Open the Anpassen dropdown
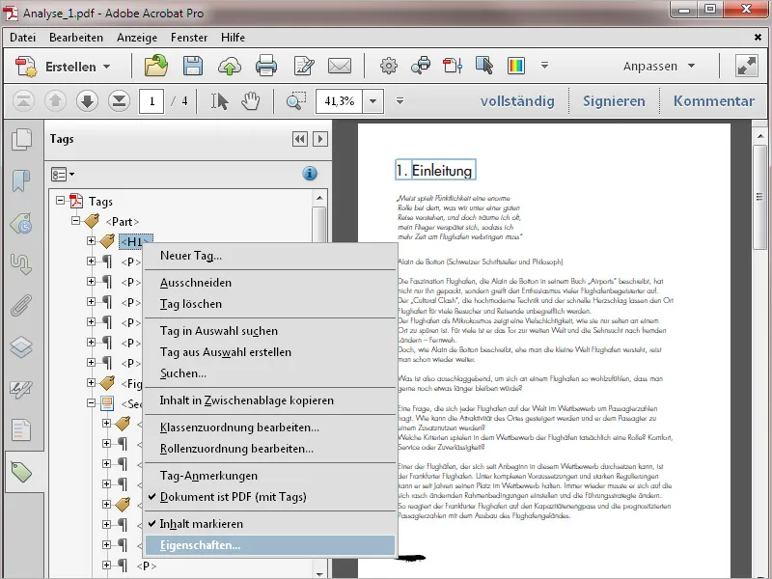 click(x=659, y=66)
